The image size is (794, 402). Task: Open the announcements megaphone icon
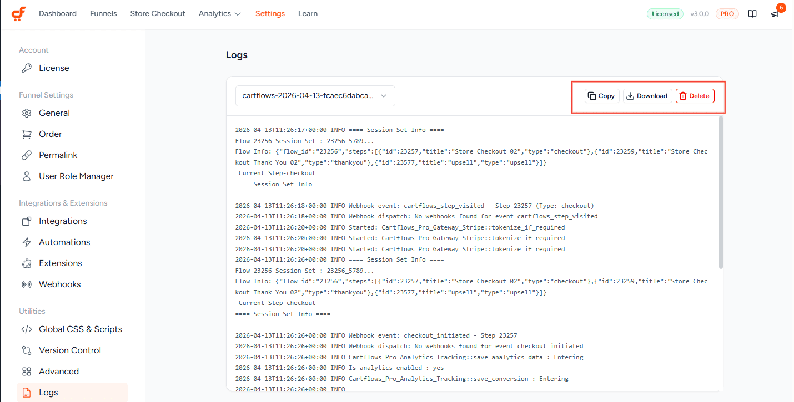coord(775,14)
